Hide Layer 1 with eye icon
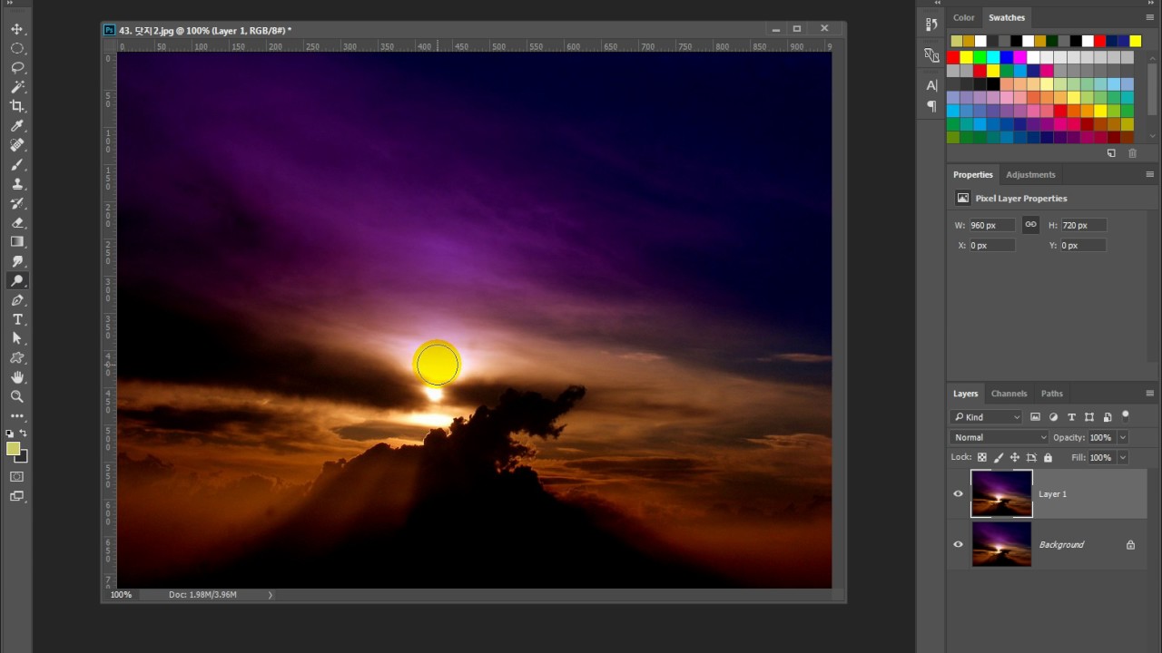 click(x=958, y=494)
